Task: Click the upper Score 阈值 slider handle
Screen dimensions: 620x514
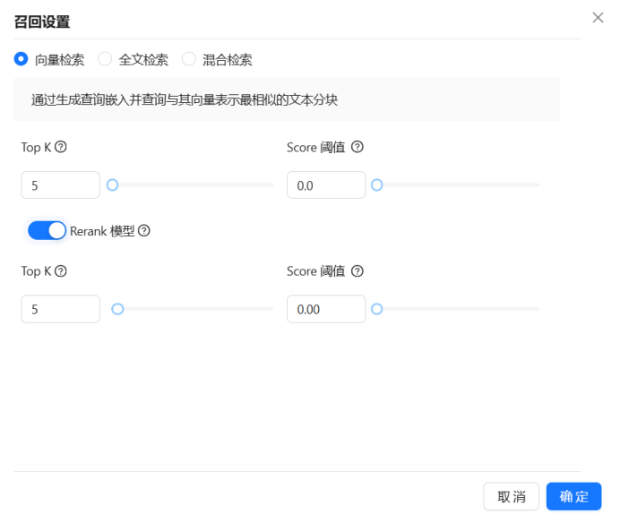Action: pos(377,185)
